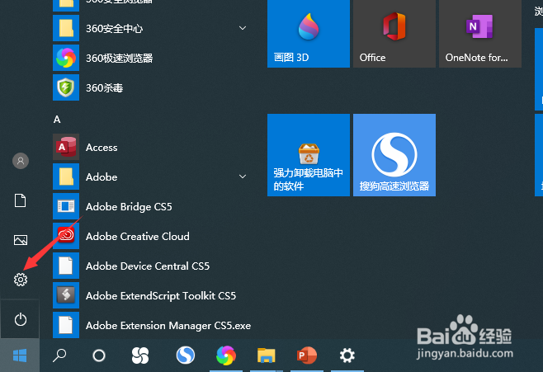Launch 360 speed browser from taskbar
Viewport: 543px width, 372px height.
(x=226, y=356)
